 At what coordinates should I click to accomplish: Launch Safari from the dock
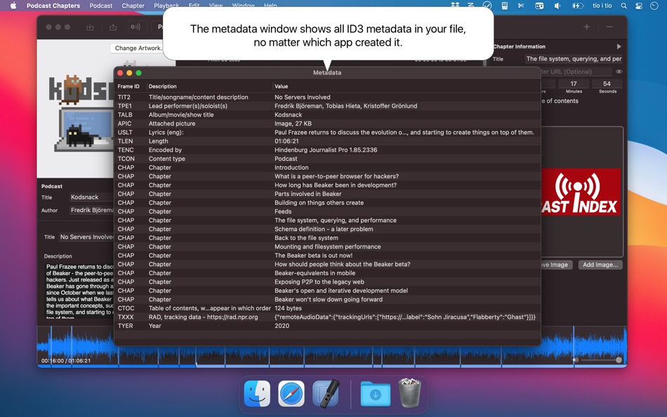(291, 394)
